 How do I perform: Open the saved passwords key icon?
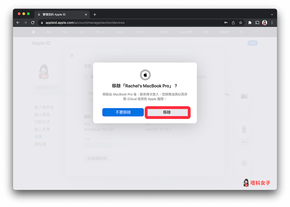click(x=226, y=23)
